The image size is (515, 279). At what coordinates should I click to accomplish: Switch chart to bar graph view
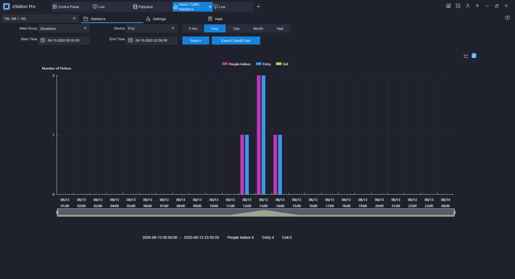click(x=474, y=56)
